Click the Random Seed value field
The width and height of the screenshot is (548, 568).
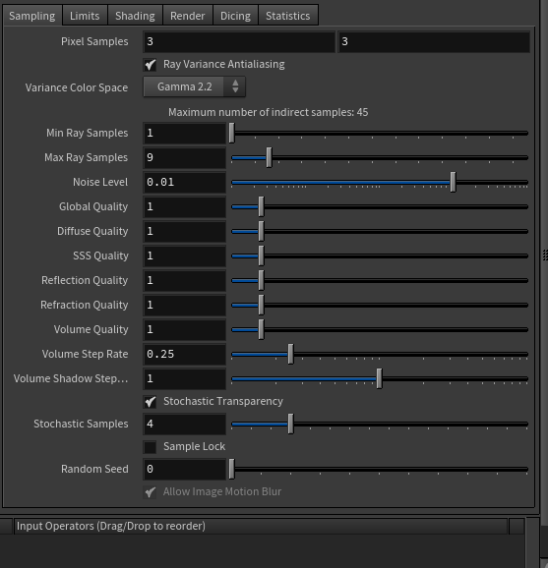pos(185,469)
